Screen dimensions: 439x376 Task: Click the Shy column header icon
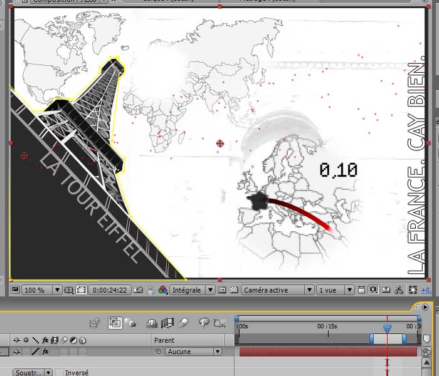[x=16, y=340]
